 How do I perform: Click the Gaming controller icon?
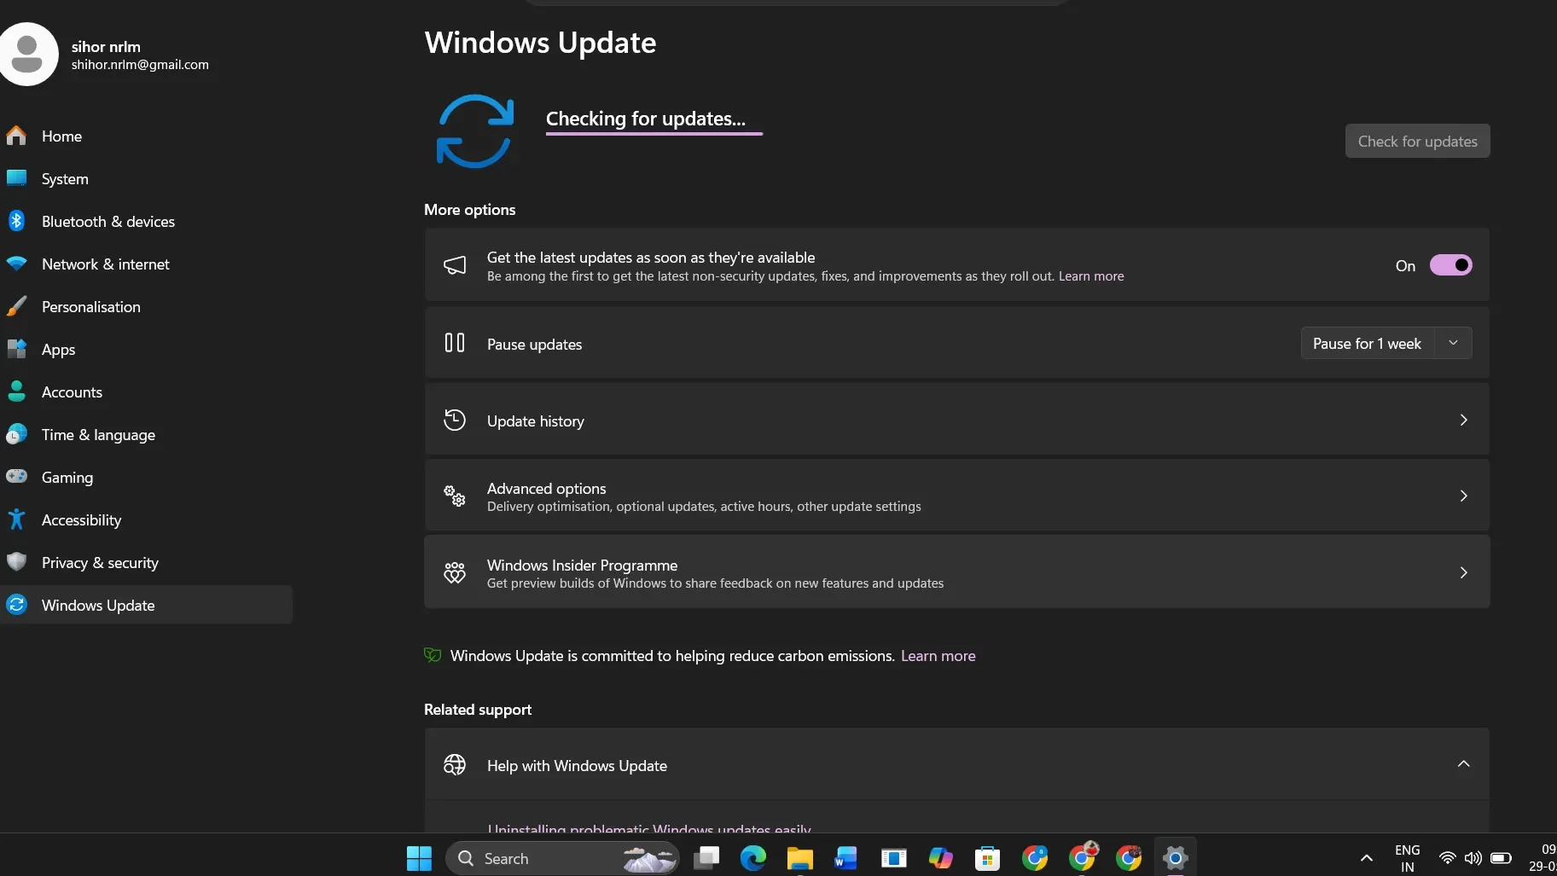pos(16,477)
